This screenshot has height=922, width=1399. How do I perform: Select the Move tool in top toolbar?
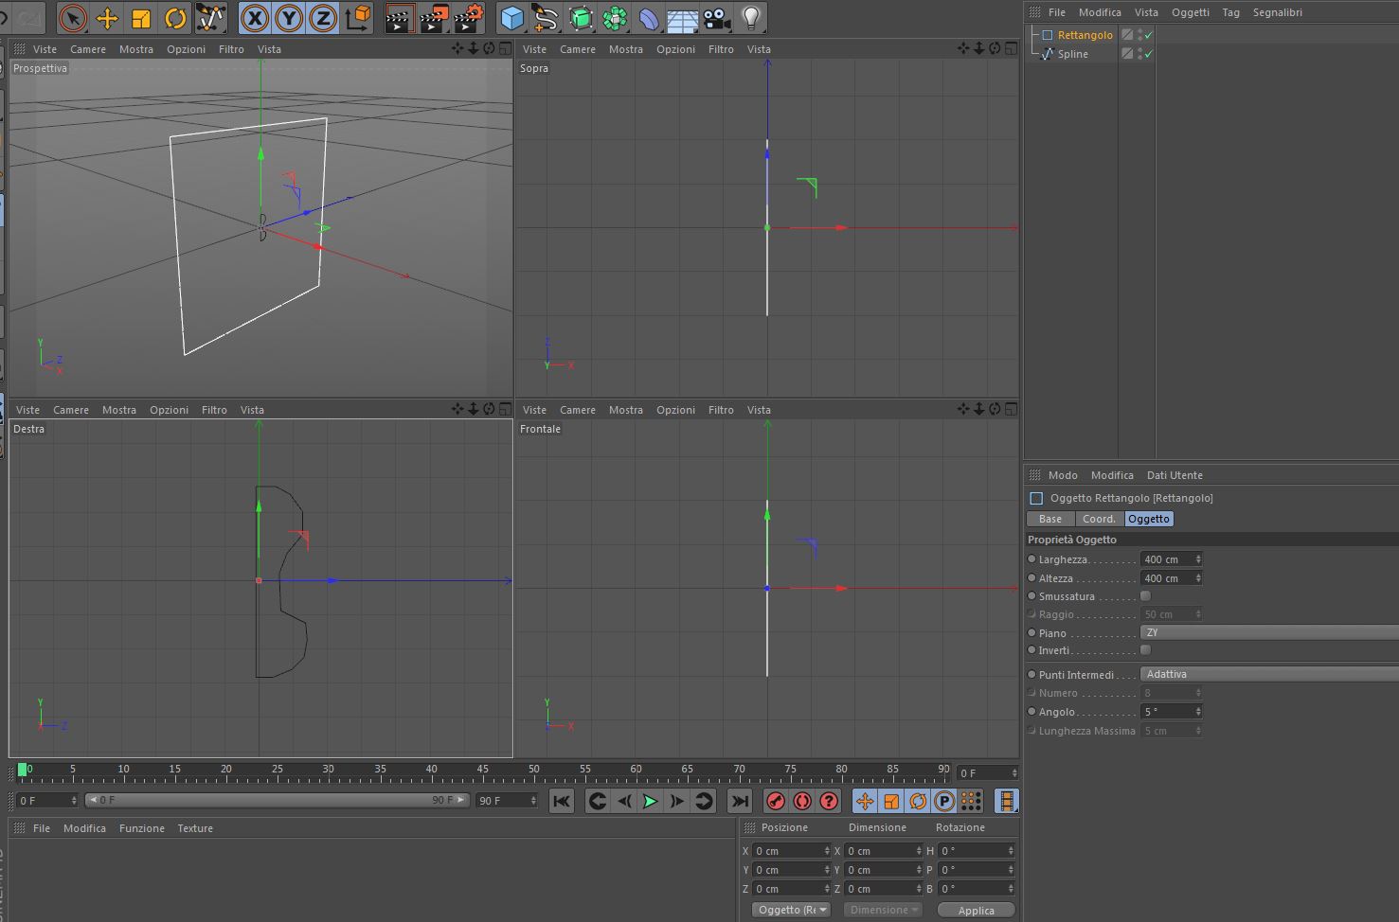pos(107,18)
